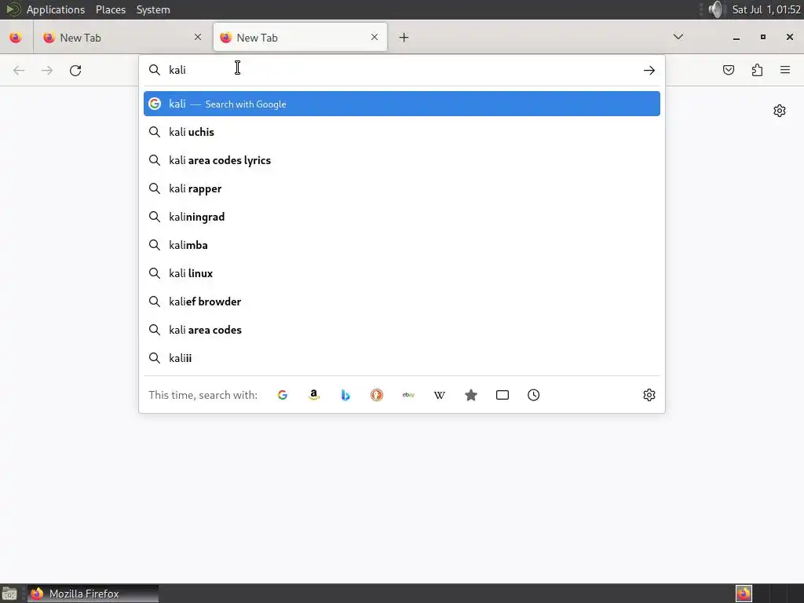Open the Places menu
The height and width of the screenshot is (603, 804).
coord(111,9)
